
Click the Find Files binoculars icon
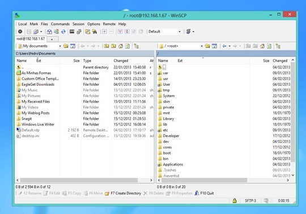[x=95, y=32]
